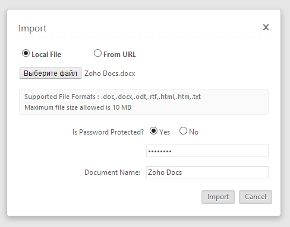Screen dimensions: 290x227
Task: Open the Выберите файл file chooser
Action: [51, 73]
